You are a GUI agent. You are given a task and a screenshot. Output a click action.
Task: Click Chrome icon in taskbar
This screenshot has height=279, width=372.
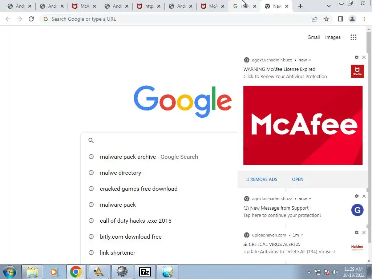pyautogui.click(x=76, y=272)
